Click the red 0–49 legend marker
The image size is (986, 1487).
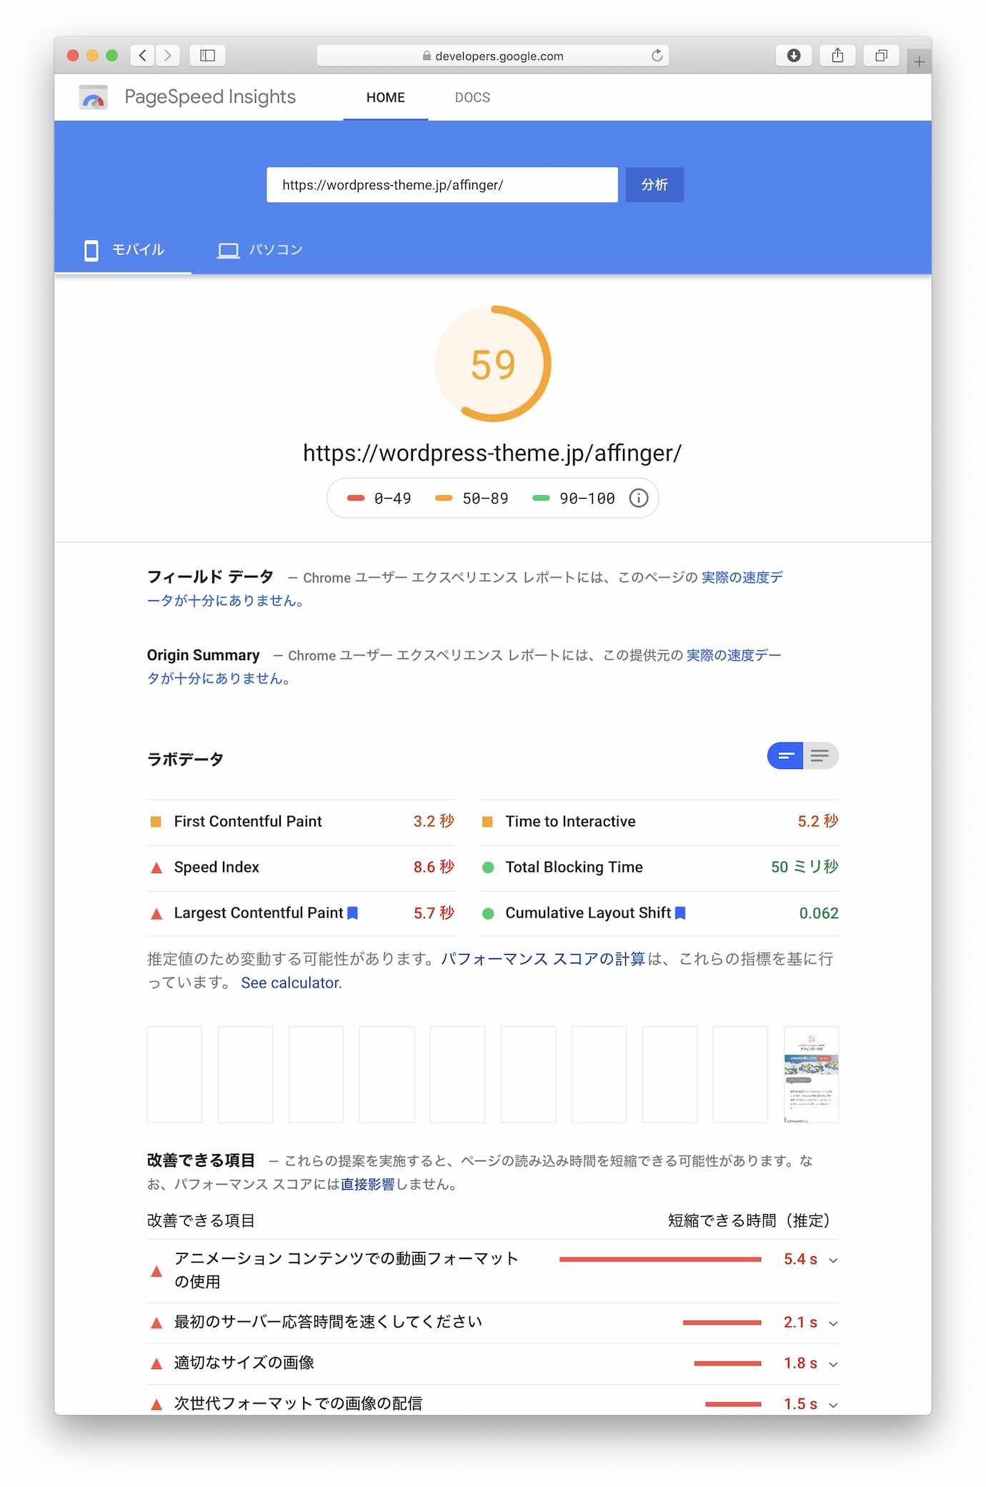356,499
